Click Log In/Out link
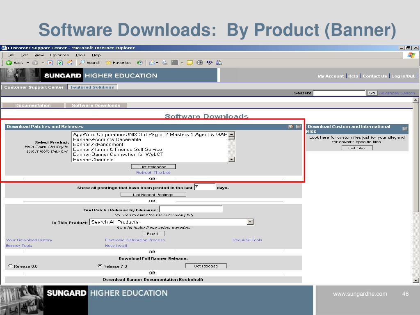This screenshot has height=315, width=420. (x=403, y=76)
